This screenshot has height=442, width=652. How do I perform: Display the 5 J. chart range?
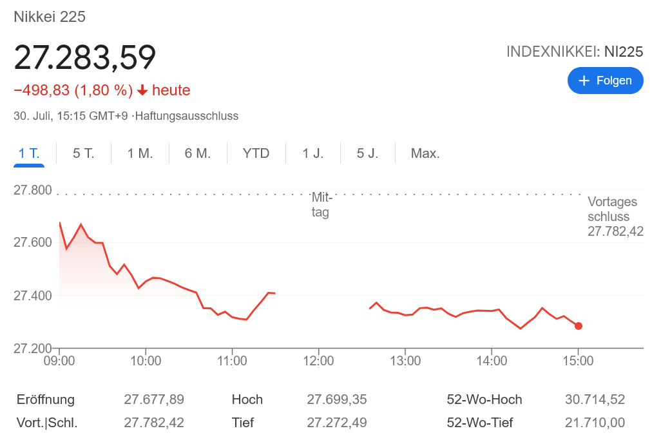point(368,153)
